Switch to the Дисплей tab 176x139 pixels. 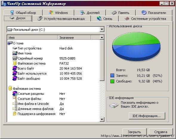tap(90, 13)
